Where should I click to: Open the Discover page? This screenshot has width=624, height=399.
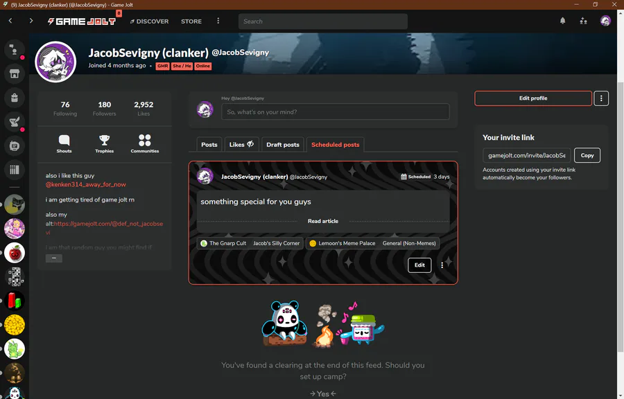point(149,21)
